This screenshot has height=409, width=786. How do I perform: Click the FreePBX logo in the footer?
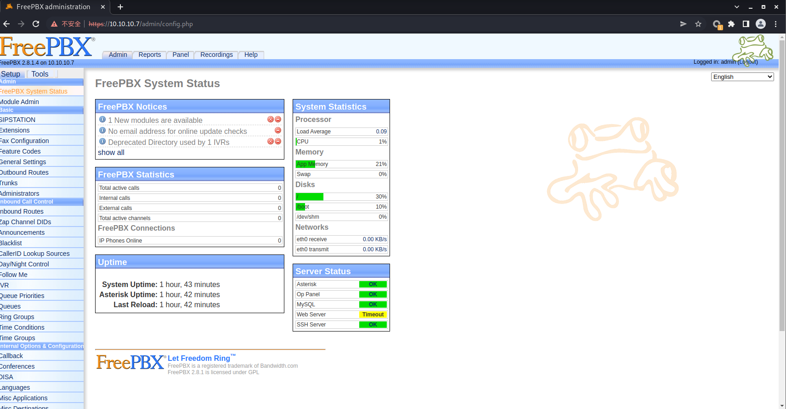tap(130, 362)
